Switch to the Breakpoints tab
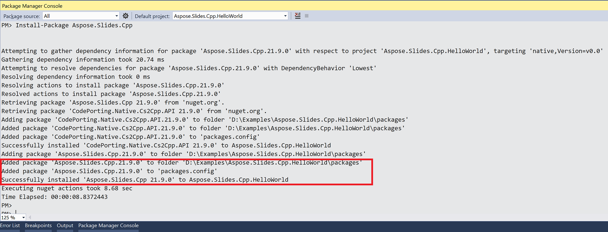 pos(38,225)
